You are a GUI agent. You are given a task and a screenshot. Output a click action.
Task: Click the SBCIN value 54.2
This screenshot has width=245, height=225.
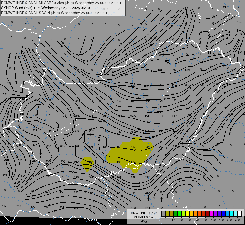(63, 131)
